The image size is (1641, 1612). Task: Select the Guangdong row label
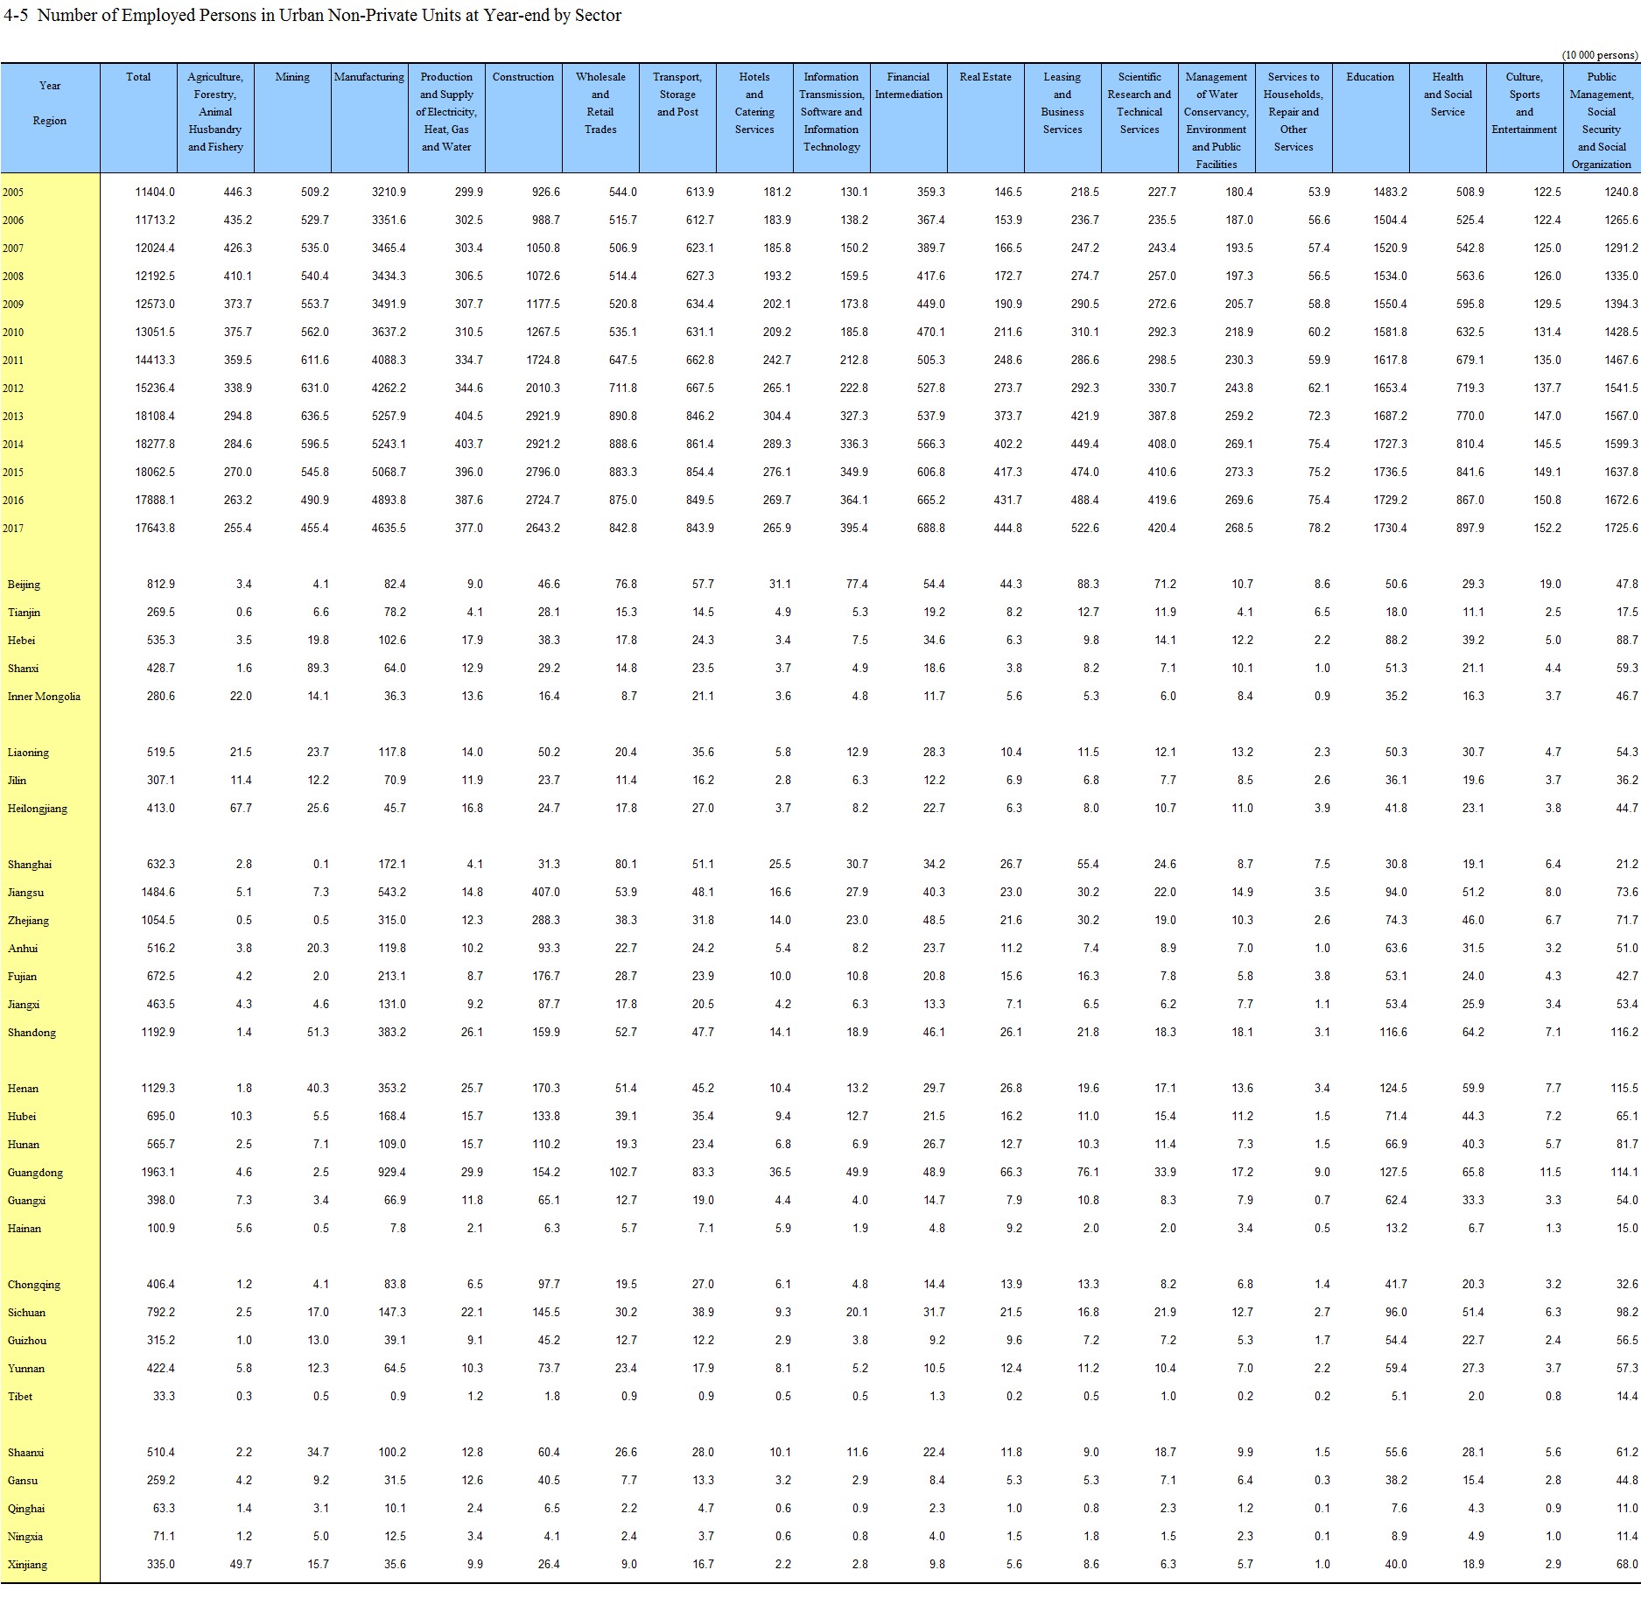tap(35, 1173)
